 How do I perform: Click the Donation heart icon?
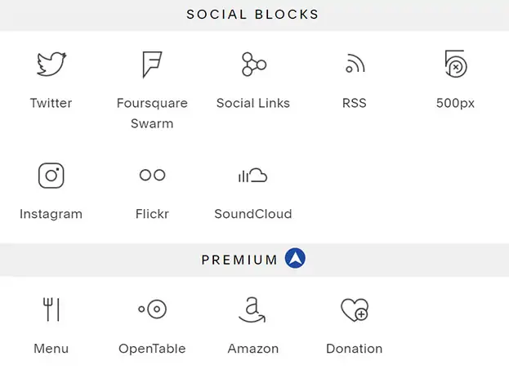pyautogui.click(x=355, y=309)
